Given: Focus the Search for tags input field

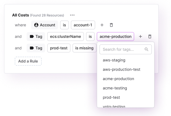Looking at the screenshot, I should click(x=126, y=49).
